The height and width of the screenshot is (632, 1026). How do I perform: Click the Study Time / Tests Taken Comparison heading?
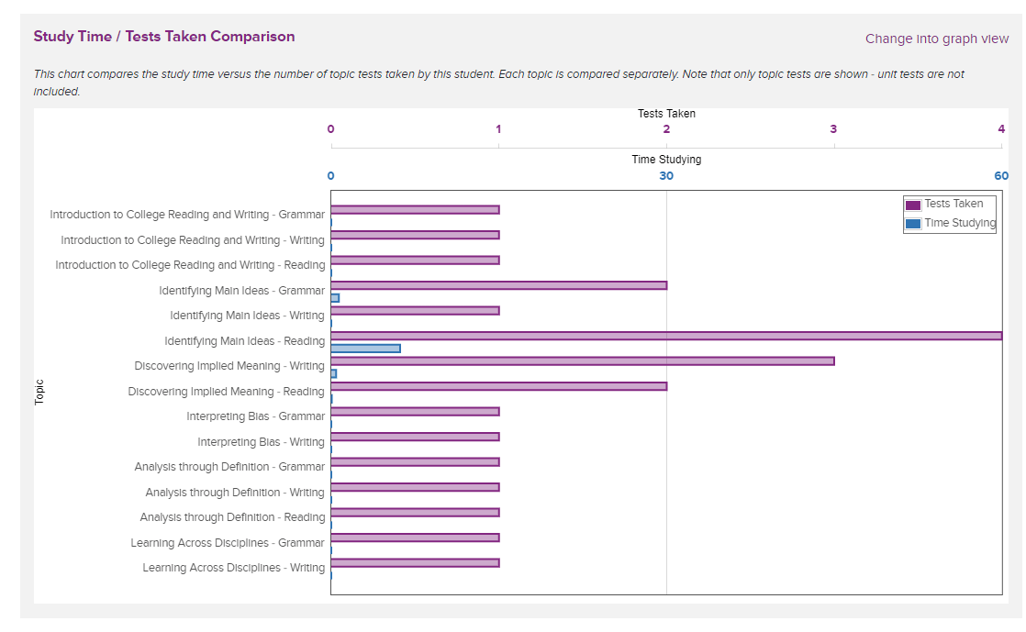[x=163, y=36]
